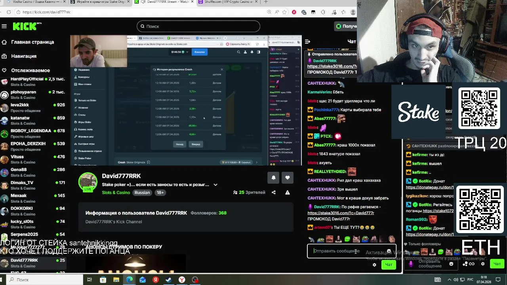Click the Windows taskbar search box
This screenshot has width=507, height=285.
(x=45, y=280)
